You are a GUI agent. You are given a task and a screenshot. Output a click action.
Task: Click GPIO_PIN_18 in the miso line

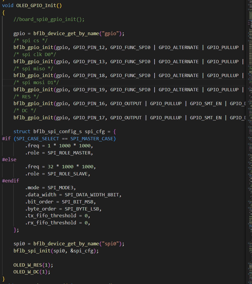pos(89,76)
